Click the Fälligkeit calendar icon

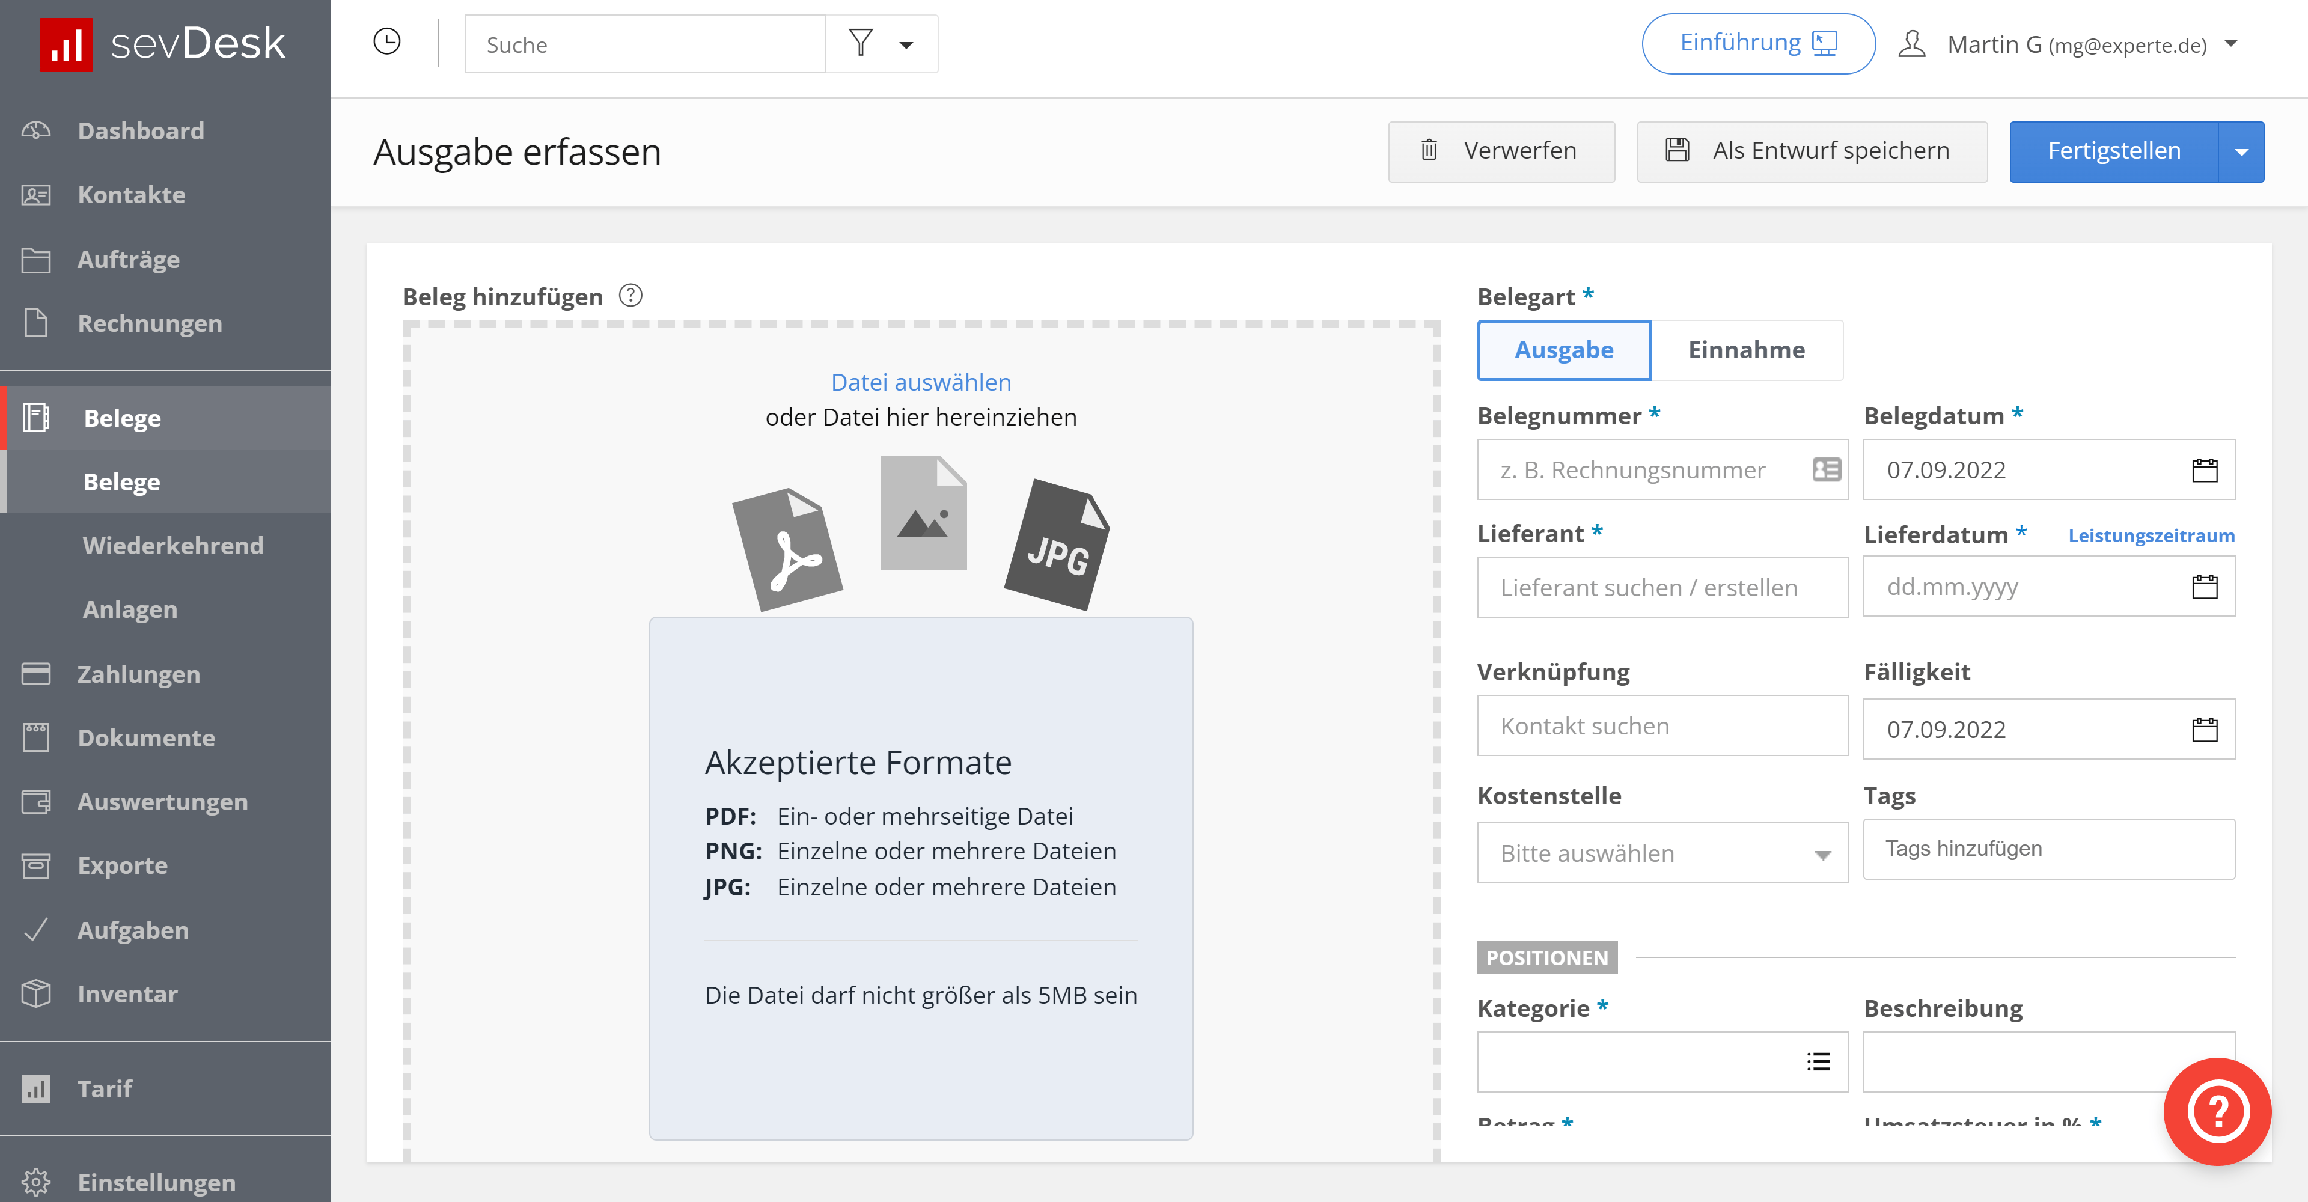[x=2204, y=729]
